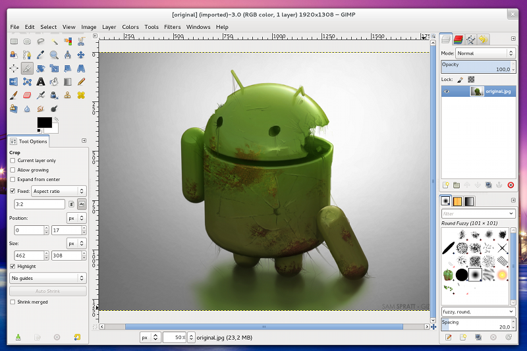Open the Position unit px dropdown

point(76,219)
